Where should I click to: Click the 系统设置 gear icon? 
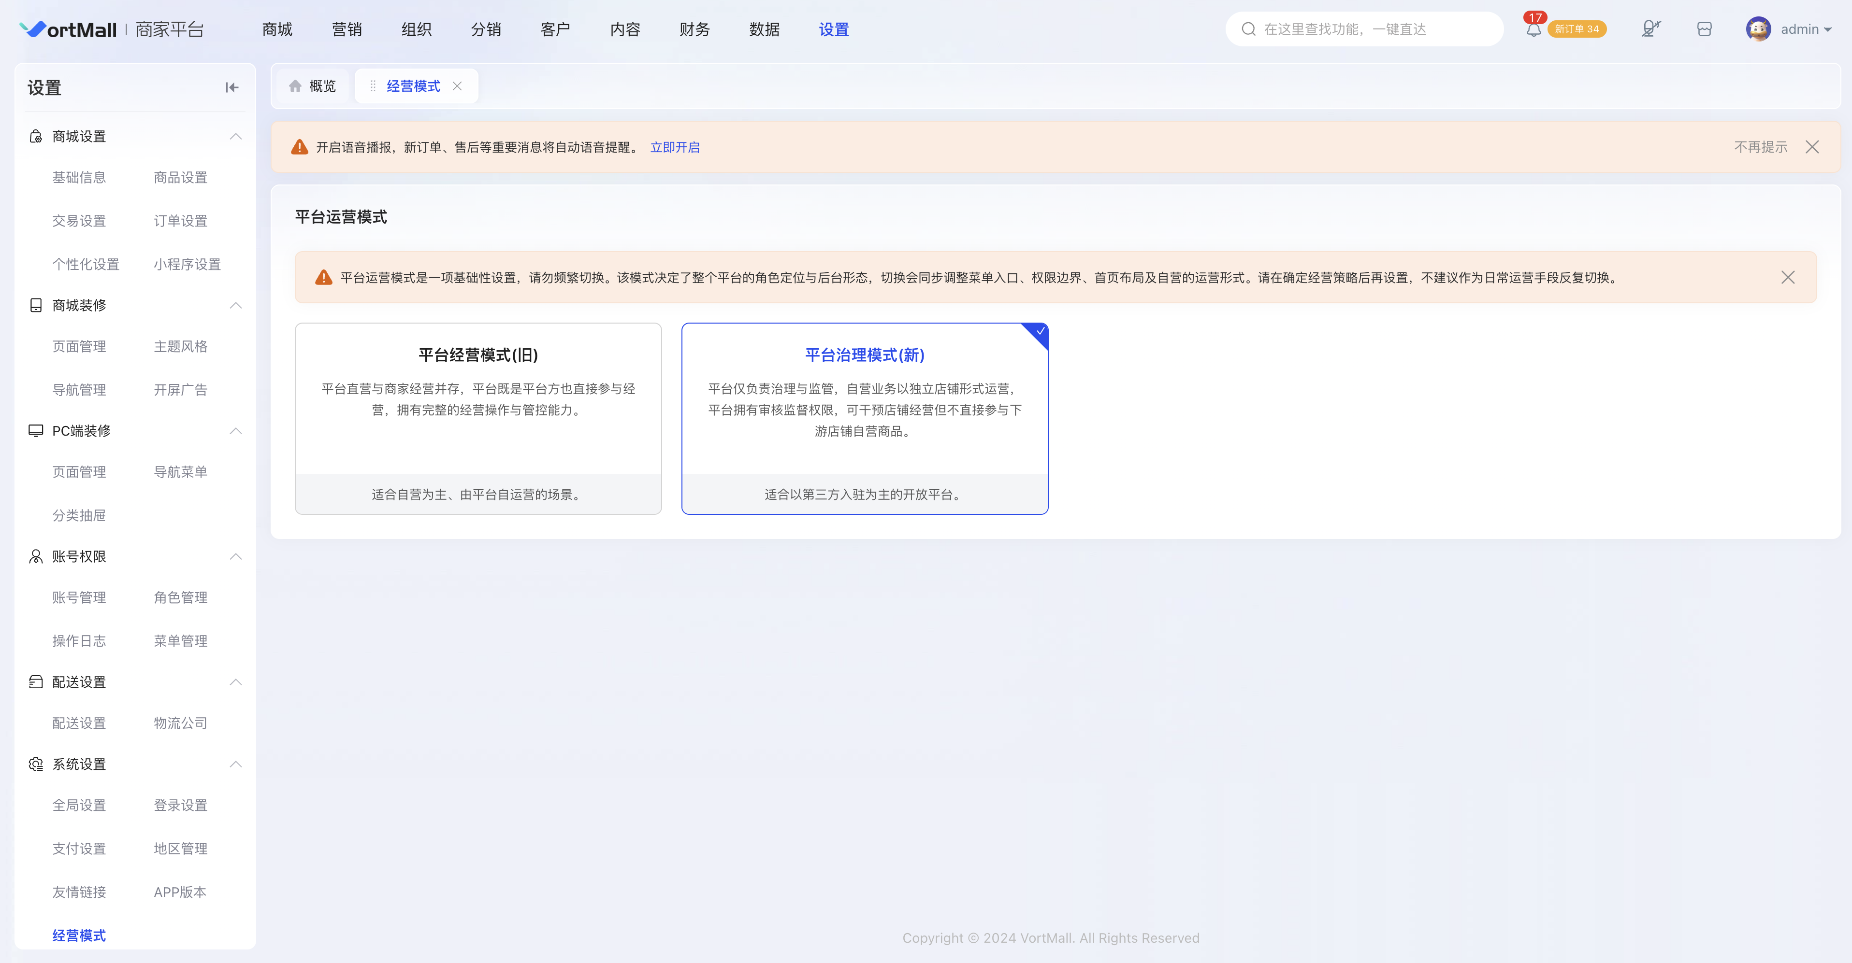coord(35,764)
